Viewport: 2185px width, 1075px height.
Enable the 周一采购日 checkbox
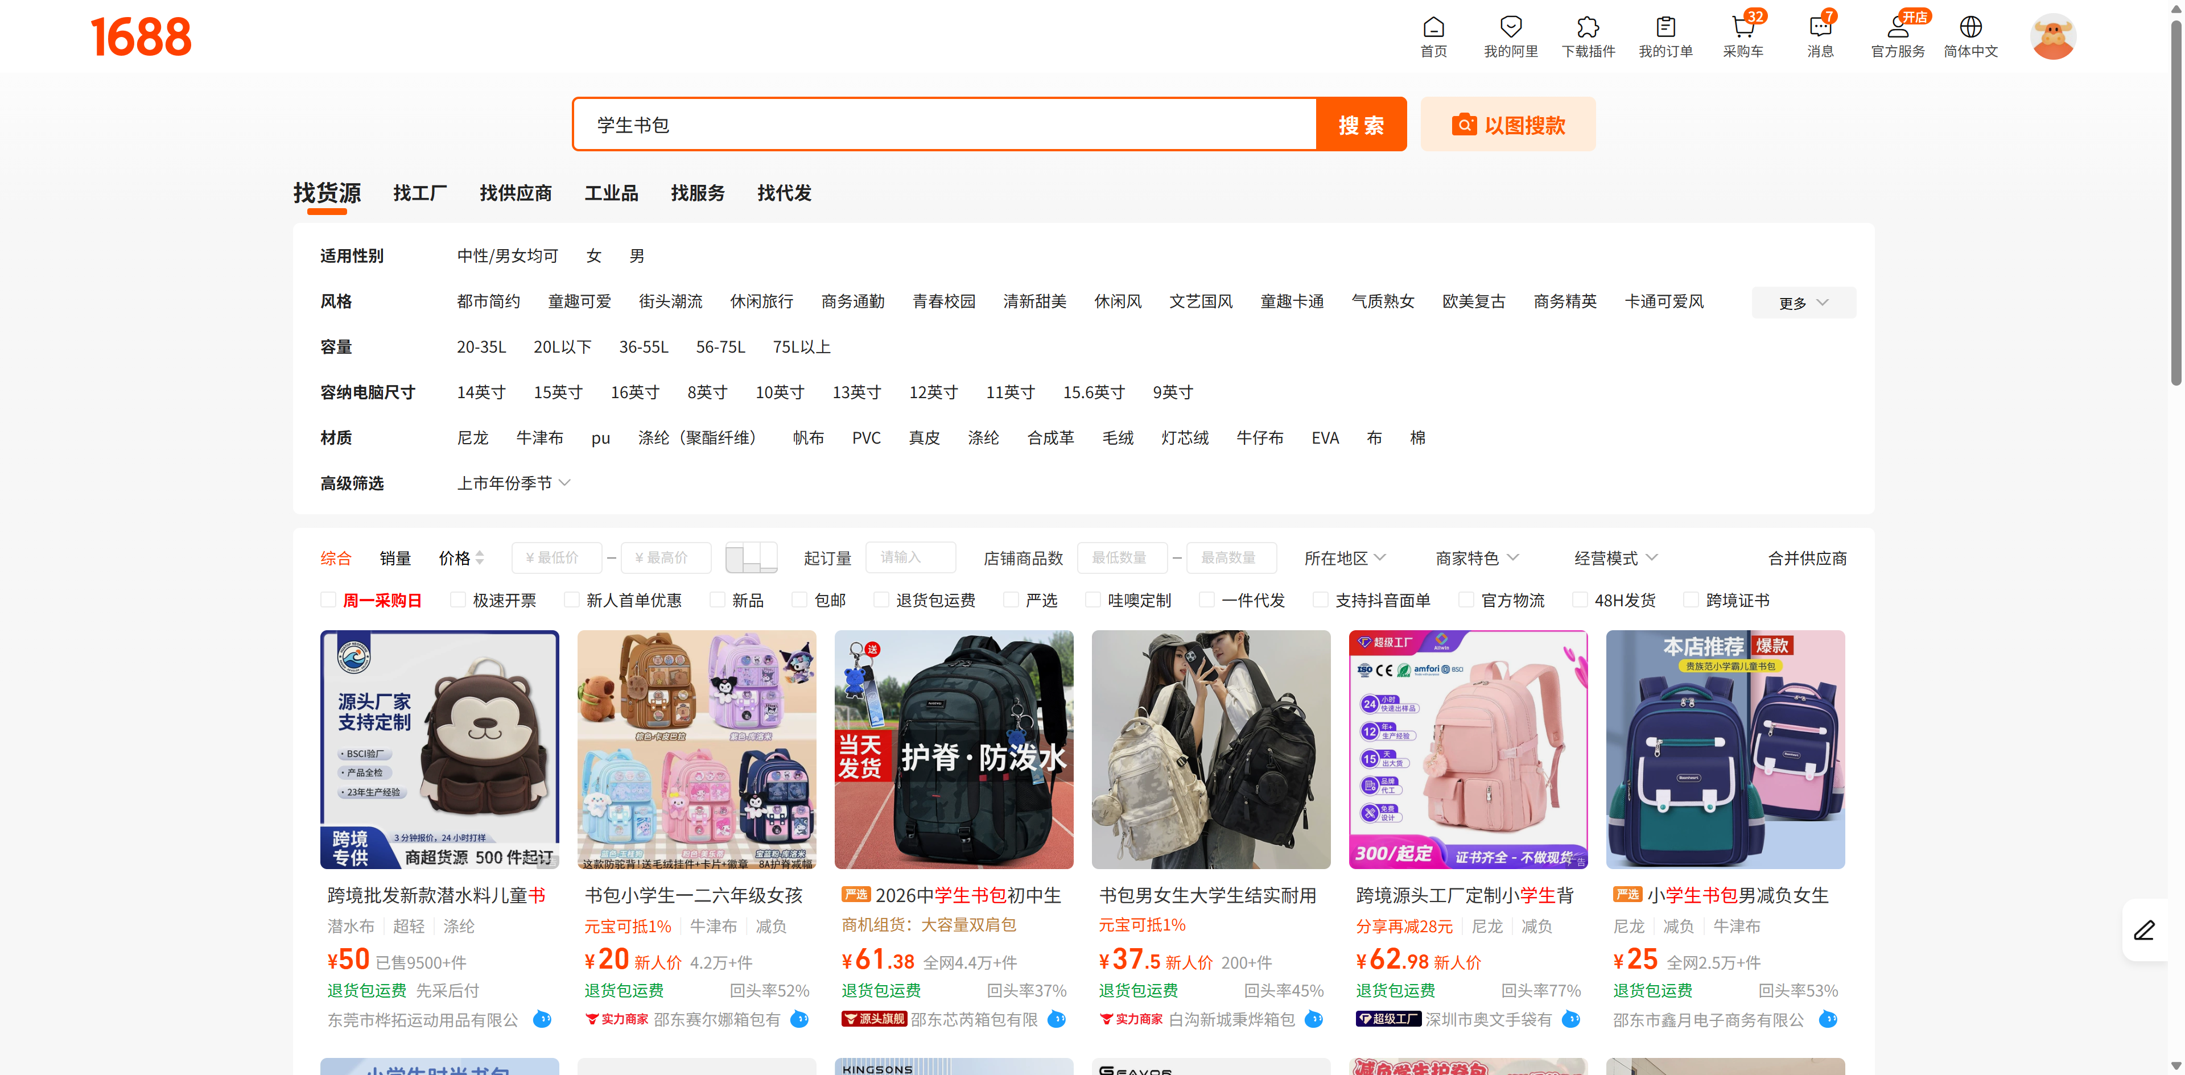(x=328, y=600)
